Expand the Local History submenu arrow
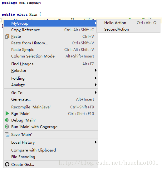This screenshot has width=162, height=169. tap(96, 142)
